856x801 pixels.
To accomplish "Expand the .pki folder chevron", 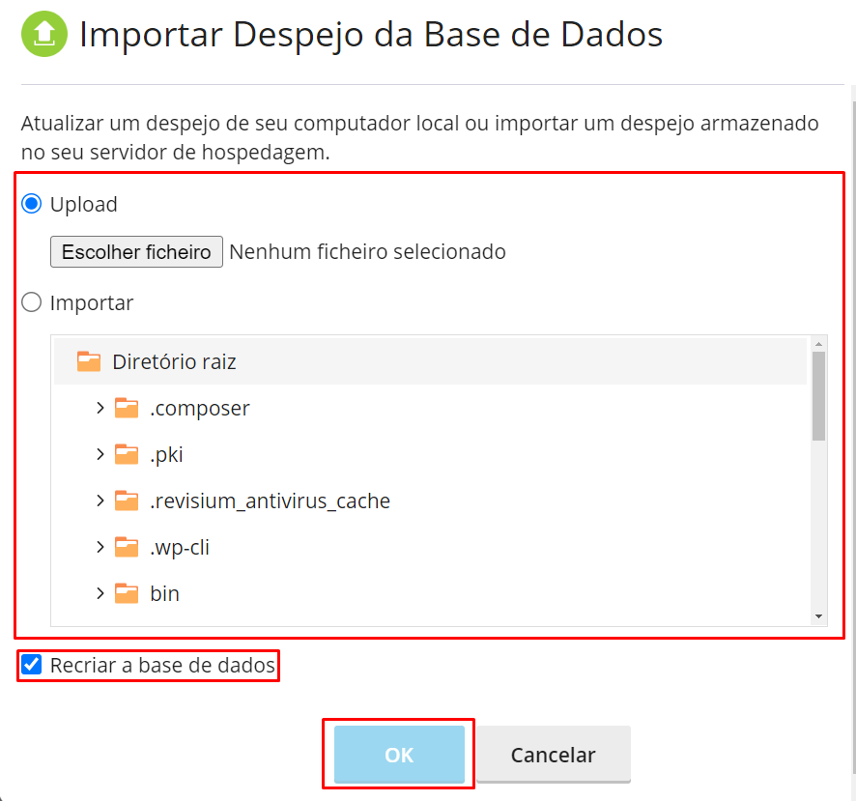I will coord(100,454).
